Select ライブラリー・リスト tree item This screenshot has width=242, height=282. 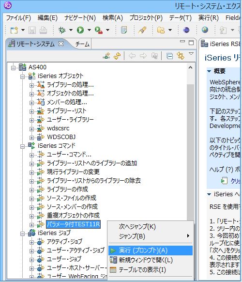(x=66, y=111)
